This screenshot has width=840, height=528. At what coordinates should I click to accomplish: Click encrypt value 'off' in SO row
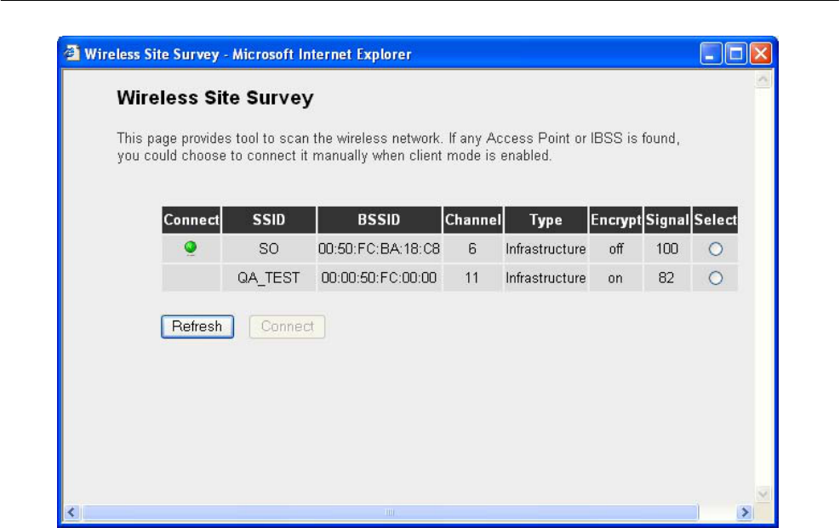616,249
